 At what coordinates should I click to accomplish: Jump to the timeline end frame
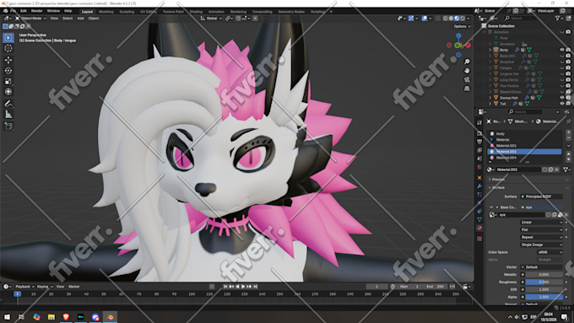[256, 287]
